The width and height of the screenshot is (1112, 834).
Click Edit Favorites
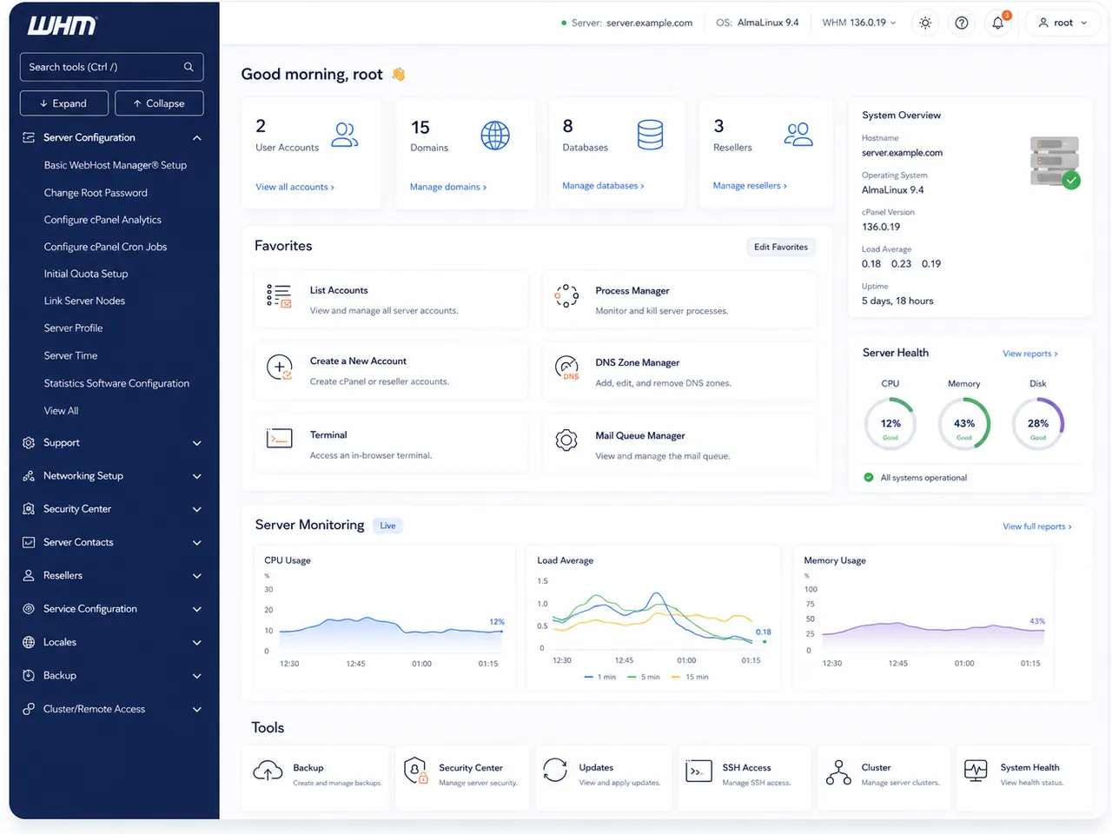[x=781, y=247]
